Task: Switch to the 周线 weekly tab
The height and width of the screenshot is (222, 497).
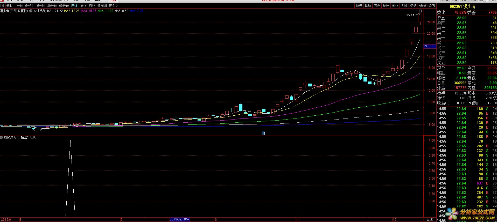Action: (83, 6)
